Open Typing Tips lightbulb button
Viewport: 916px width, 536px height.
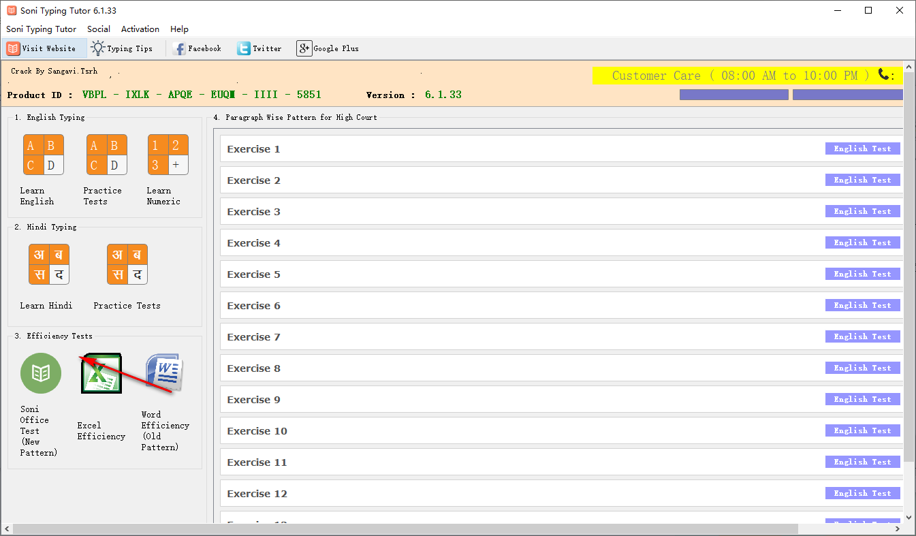(122, 48)
